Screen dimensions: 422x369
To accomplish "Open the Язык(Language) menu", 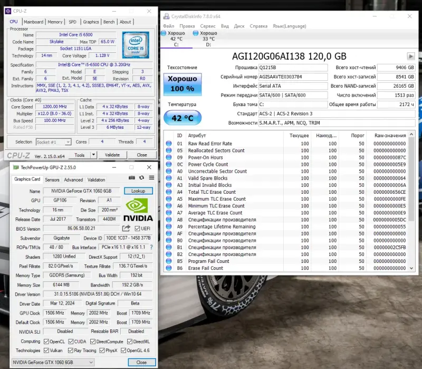I will coord(289,26).
